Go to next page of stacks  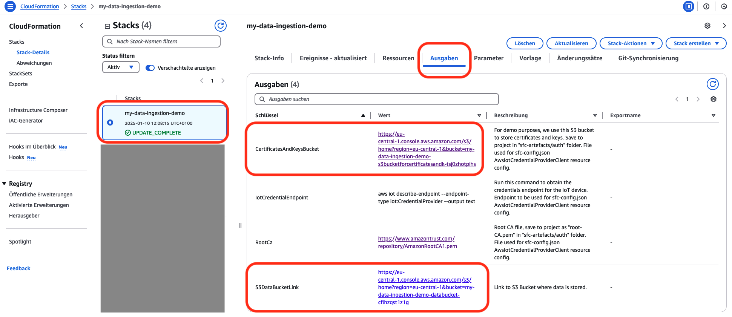[x=223, y=81]
